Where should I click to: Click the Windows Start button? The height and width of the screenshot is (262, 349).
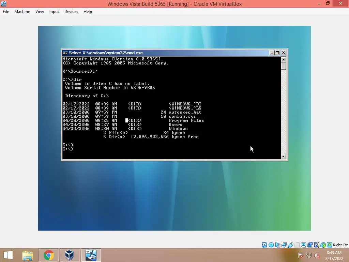pyautogui.click(x=8, y=255)
